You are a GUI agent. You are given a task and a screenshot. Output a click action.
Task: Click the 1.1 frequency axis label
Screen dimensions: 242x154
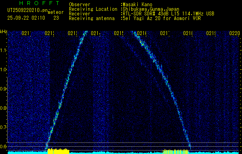click(3, 50)
